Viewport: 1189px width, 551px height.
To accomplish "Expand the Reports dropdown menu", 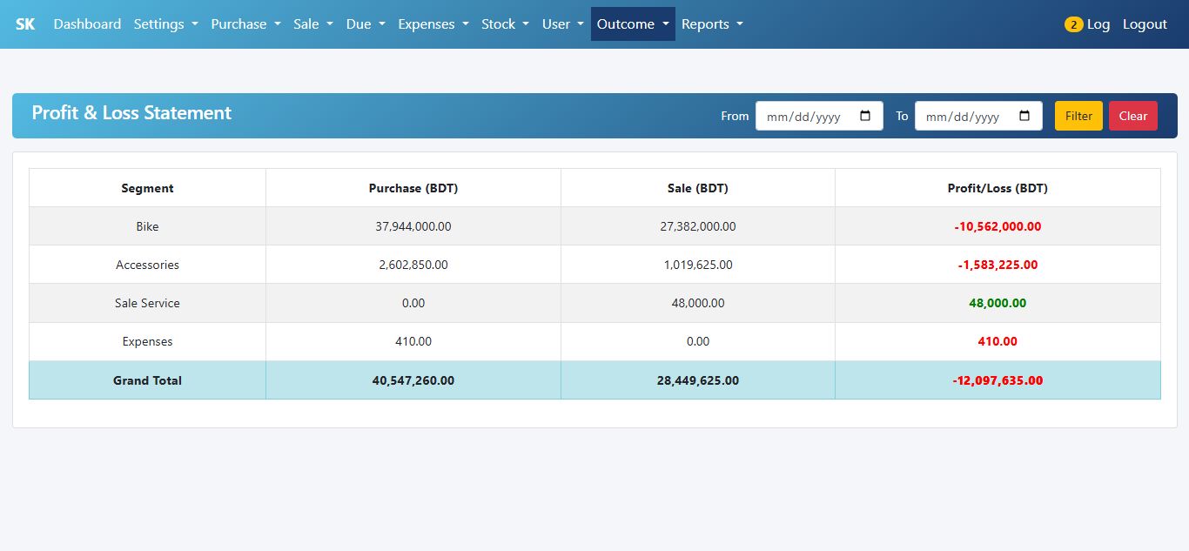I will point(712,24).
